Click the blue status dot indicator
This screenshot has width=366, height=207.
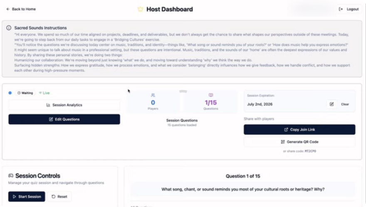tap(10, 93)
